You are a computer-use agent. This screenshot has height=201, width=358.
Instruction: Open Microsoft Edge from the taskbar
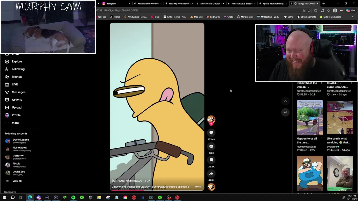point(30,198)
